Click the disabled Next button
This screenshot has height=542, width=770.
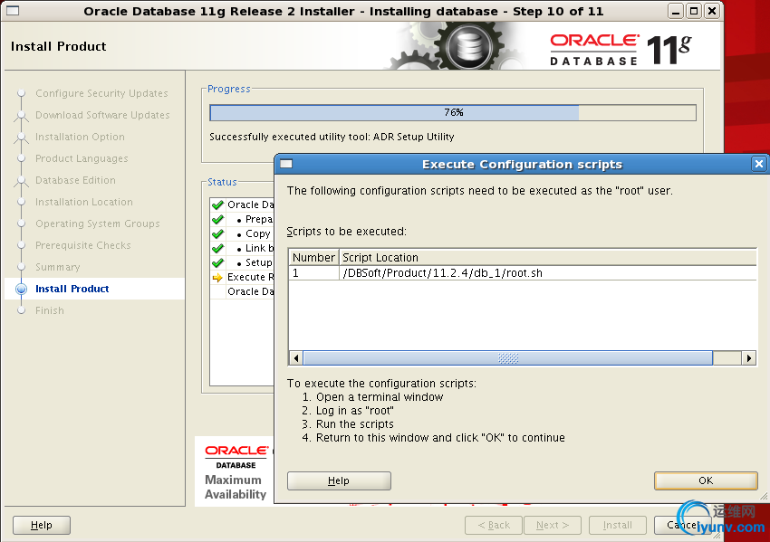coord(553,525)
